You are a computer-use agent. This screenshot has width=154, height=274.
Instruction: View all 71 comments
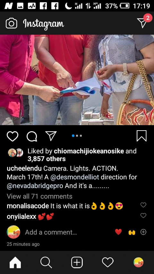(39, 196)
